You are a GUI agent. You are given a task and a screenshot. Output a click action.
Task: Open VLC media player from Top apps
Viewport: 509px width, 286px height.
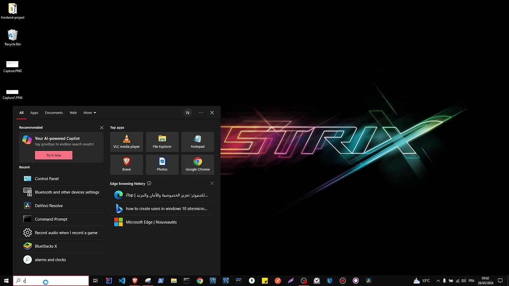126,142
